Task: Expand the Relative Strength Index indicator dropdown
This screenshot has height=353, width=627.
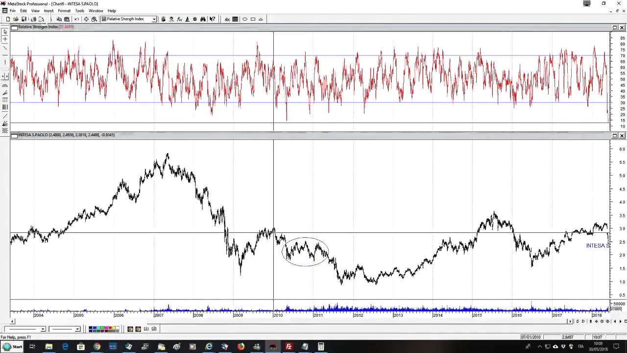Action: (154, 19)
